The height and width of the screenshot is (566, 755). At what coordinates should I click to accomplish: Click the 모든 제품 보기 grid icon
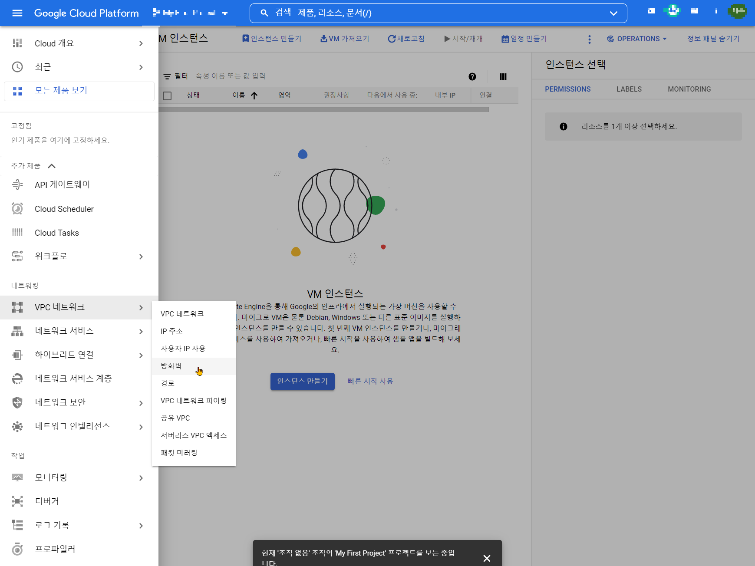click(17, 91)
